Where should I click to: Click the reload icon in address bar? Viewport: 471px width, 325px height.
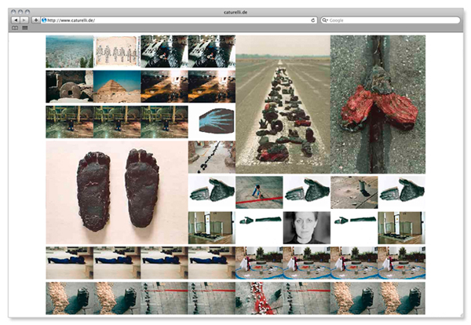point(313,20)
